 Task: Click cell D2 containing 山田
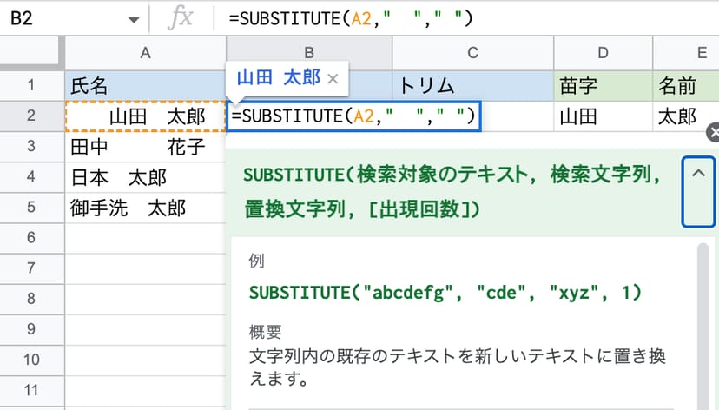(603, 116)
